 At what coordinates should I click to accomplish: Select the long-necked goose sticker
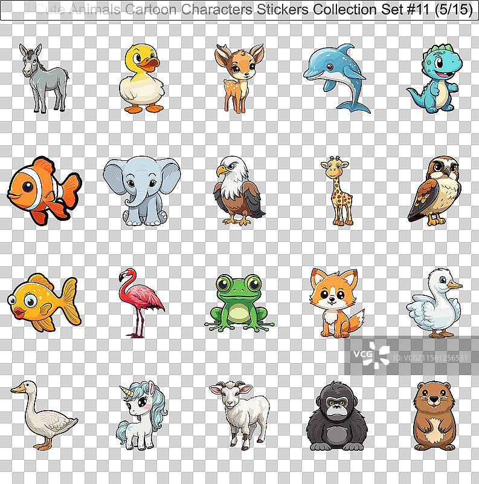[43, 416]
